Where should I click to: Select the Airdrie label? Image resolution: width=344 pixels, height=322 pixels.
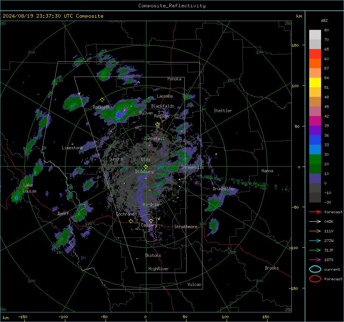point(151,204)
